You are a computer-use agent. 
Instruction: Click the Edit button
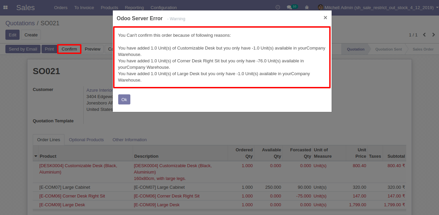(12, 35)
